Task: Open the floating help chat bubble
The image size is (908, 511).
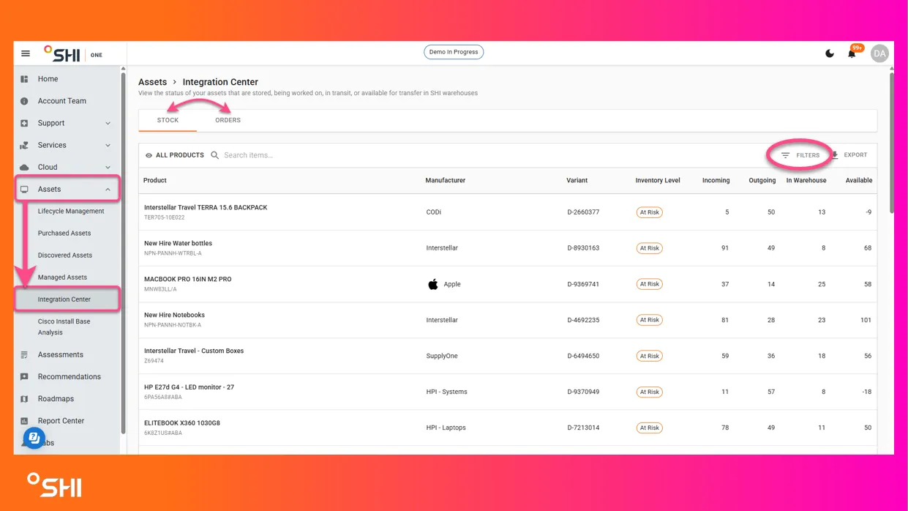Action: (34, 438)
